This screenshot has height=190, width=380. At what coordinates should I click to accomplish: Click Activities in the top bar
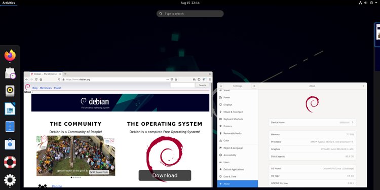pos(9,3)
